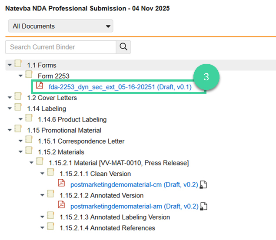
Task: Collapse the Form 2253 folder arrow
Action: click(20, 76)
